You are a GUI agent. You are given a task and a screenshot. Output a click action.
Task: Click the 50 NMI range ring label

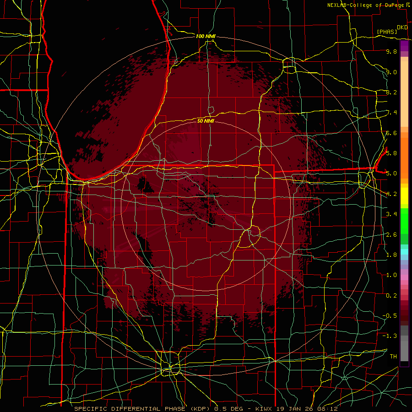coord(206,121)
